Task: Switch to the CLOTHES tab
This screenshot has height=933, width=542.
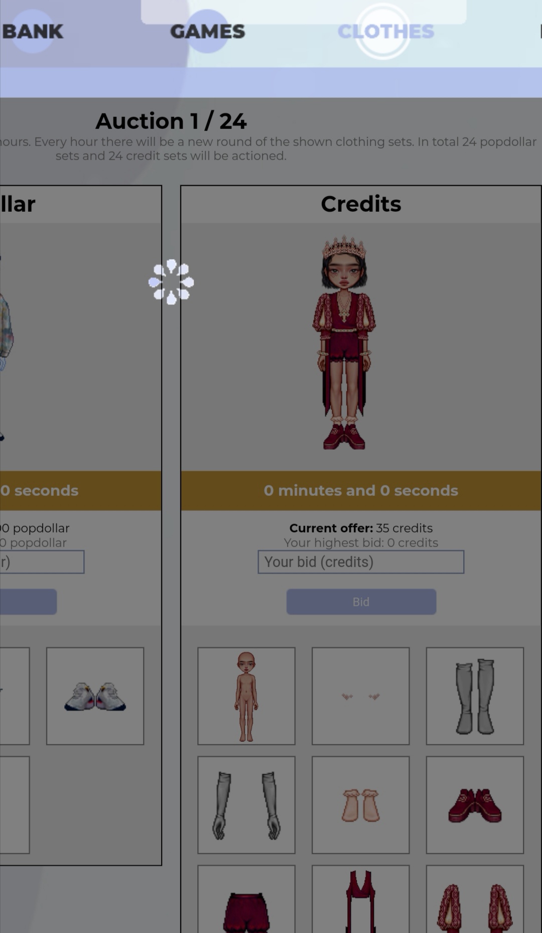Action: (x=385, y=32)
